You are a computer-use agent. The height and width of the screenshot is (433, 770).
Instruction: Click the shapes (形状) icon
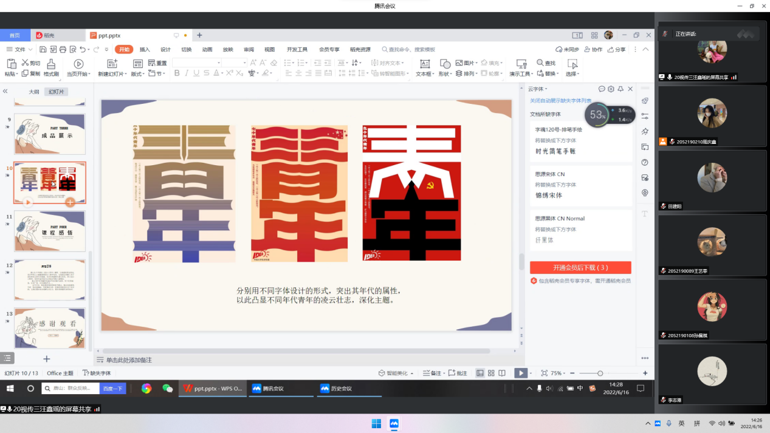pyautogui.click(x=445, y=64)
